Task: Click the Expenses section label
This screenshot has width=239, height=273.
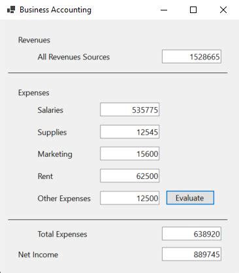Action: coord(34,93)
